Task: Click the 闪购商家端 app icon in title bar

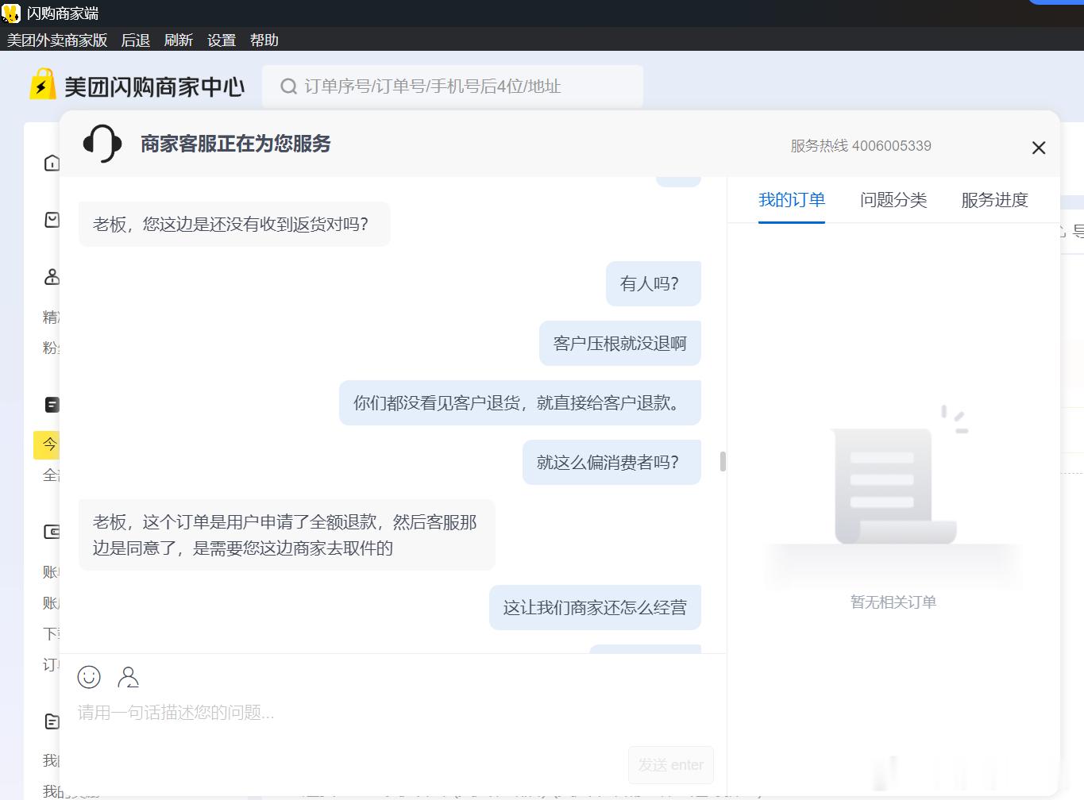Action: [x=11, y=13]
